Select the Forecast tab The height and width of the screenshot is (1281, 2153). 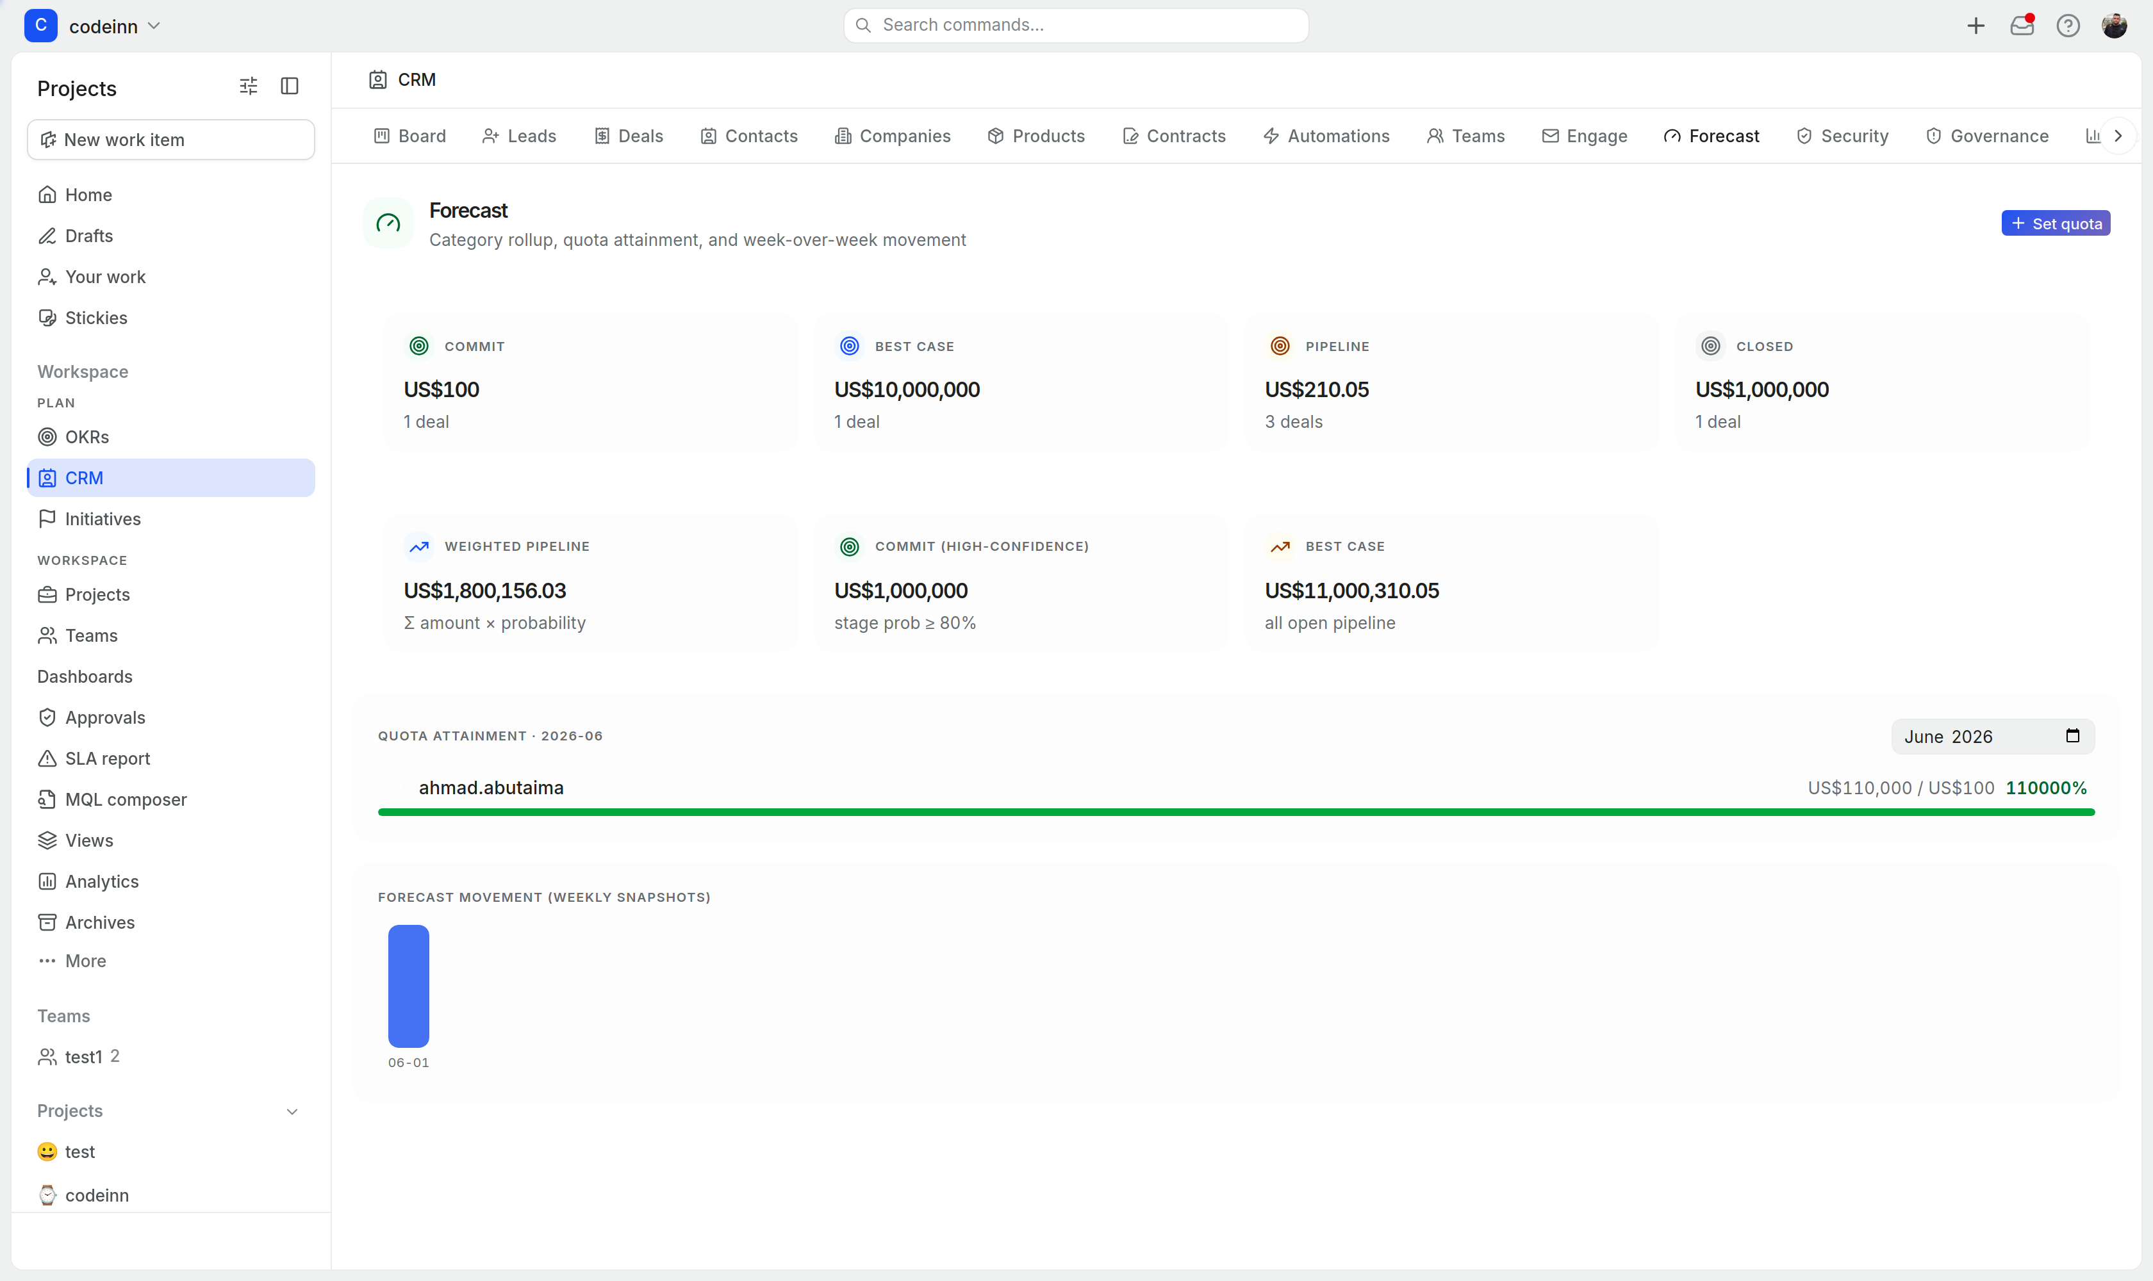pyautogui.click(x=1711, y=136)
